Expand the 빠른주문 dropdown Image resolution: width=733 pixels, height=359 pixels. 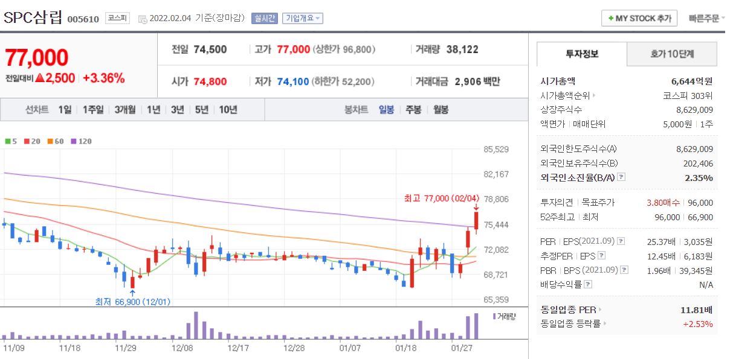coord(707,19)
